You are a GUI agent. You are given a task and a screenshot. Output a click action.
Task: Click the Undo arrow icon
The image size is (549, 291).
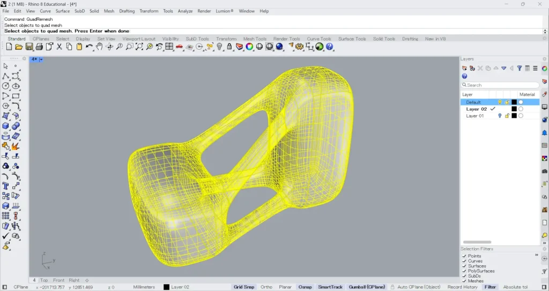pyautogui.click(x=90, y=47)
